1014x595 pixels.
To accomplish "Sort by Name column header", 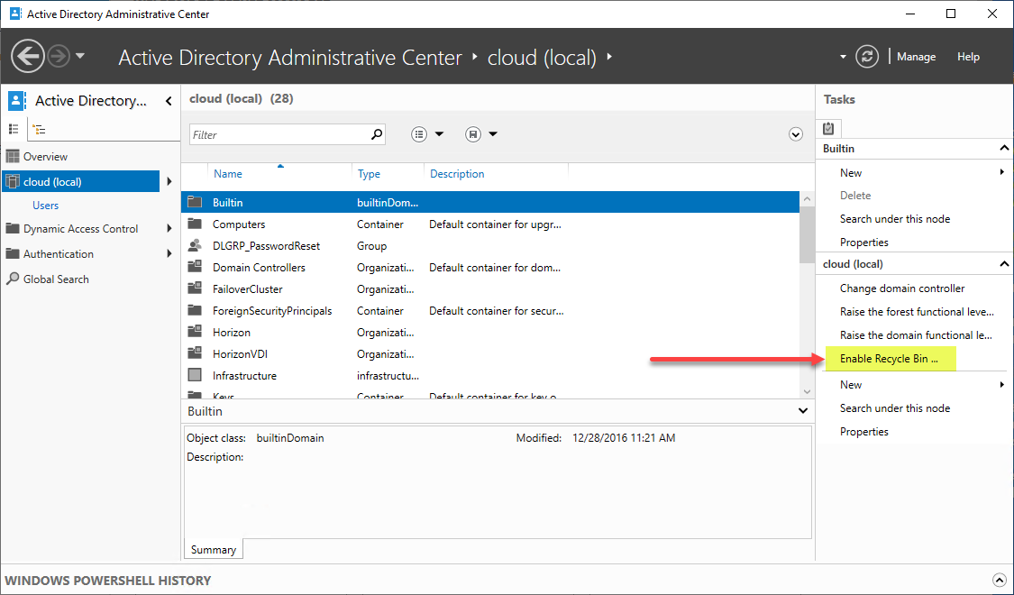I will pos(228,173).
